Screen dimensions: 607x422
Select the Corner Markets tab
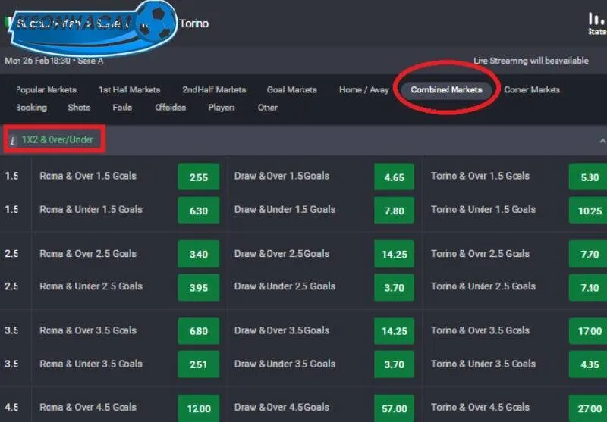click(531, 89)
